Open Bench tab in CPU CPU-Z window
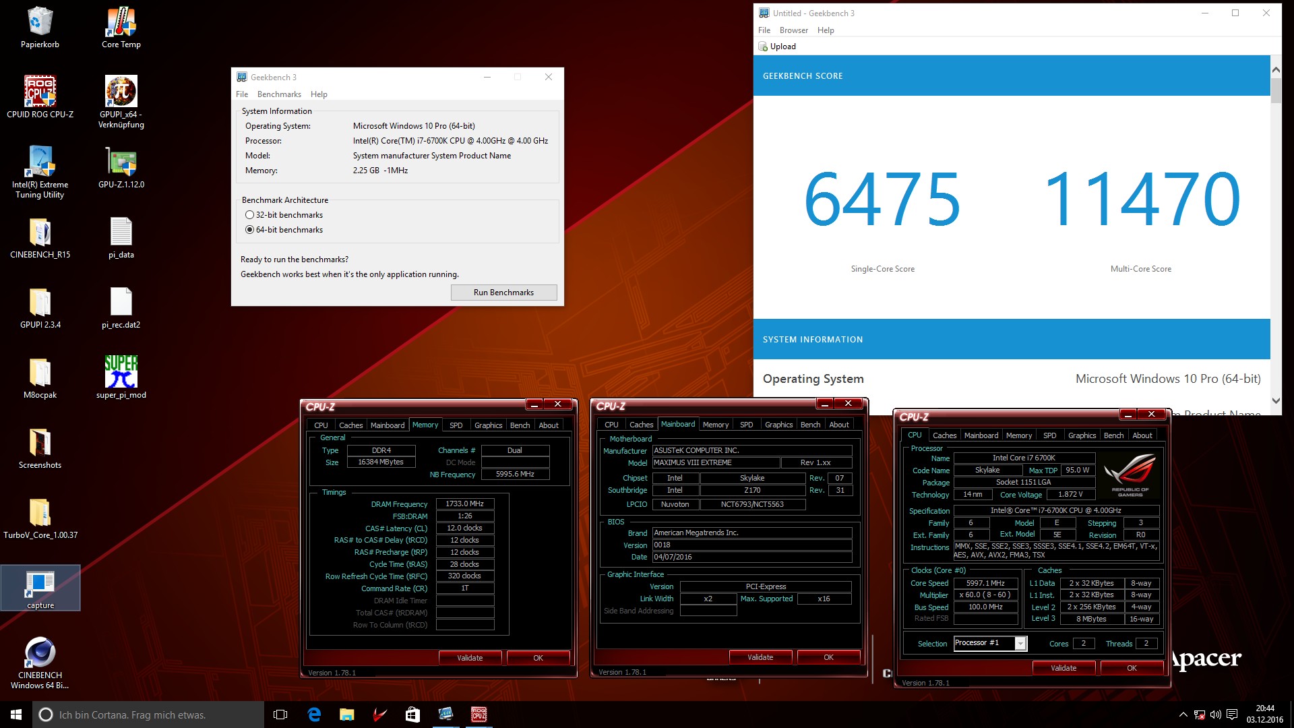Viewport: 1294px width, 728px height. click(x=1113, y=435)
